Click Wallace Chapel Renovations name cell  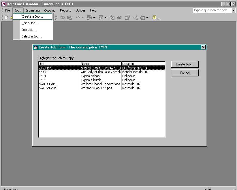[x=100, y=84]
